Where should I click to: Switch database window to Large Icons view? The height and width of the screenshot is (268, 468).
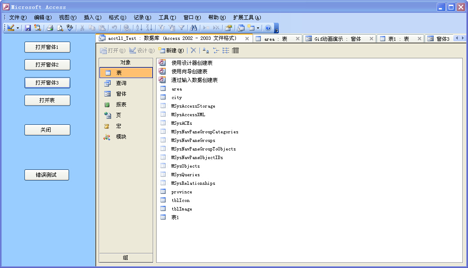tap(205, 51)
